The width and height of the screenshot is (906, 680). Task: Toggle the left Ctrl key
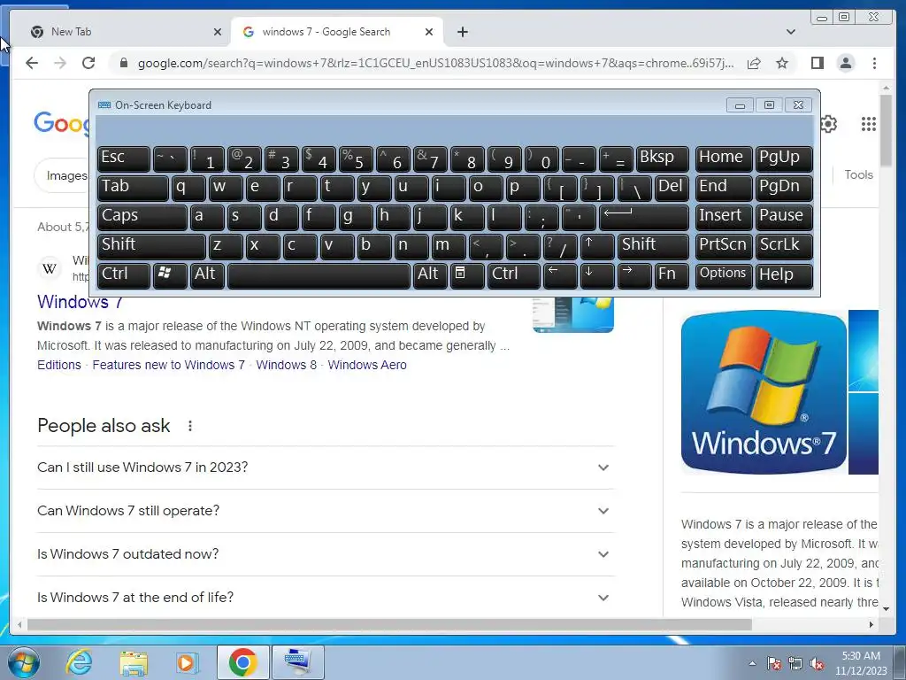(x=124, y=275)
